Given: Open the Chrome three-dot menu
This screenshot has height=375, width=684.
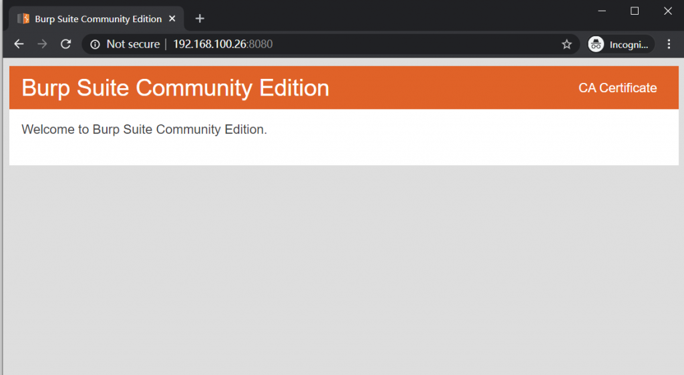Looking at the screenshot, I should [x=669, y=44].
